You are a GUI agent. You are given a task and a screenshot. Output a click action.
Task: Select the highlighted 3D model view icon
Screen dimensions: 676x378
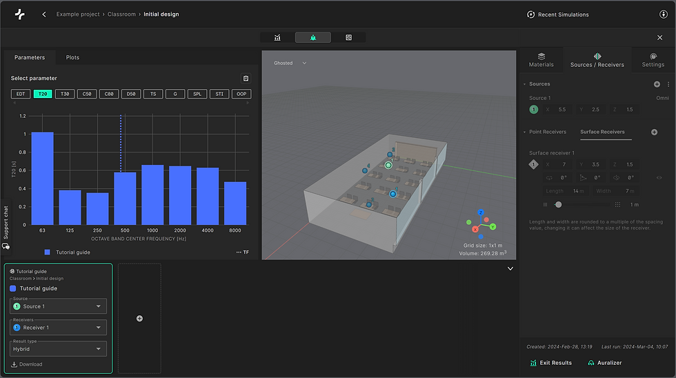point(313,37)
